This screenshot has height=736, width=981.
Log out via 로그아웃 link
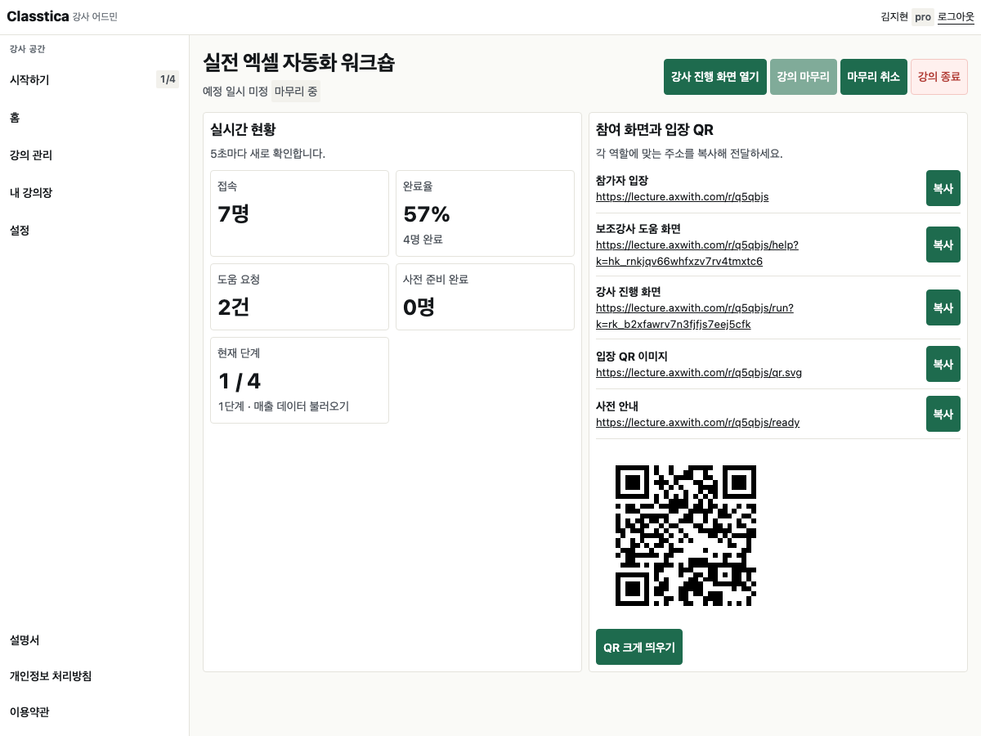click(956, 16)
